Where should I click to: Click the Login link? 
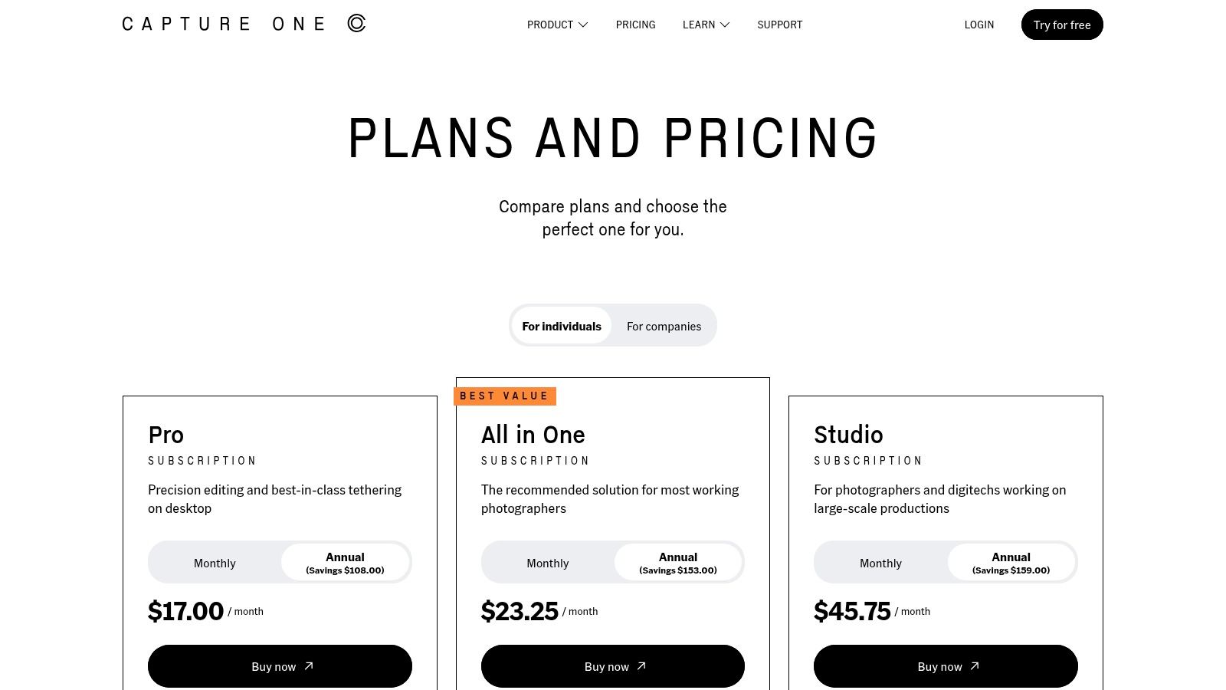pyautogui.click(x=979, y=25)
